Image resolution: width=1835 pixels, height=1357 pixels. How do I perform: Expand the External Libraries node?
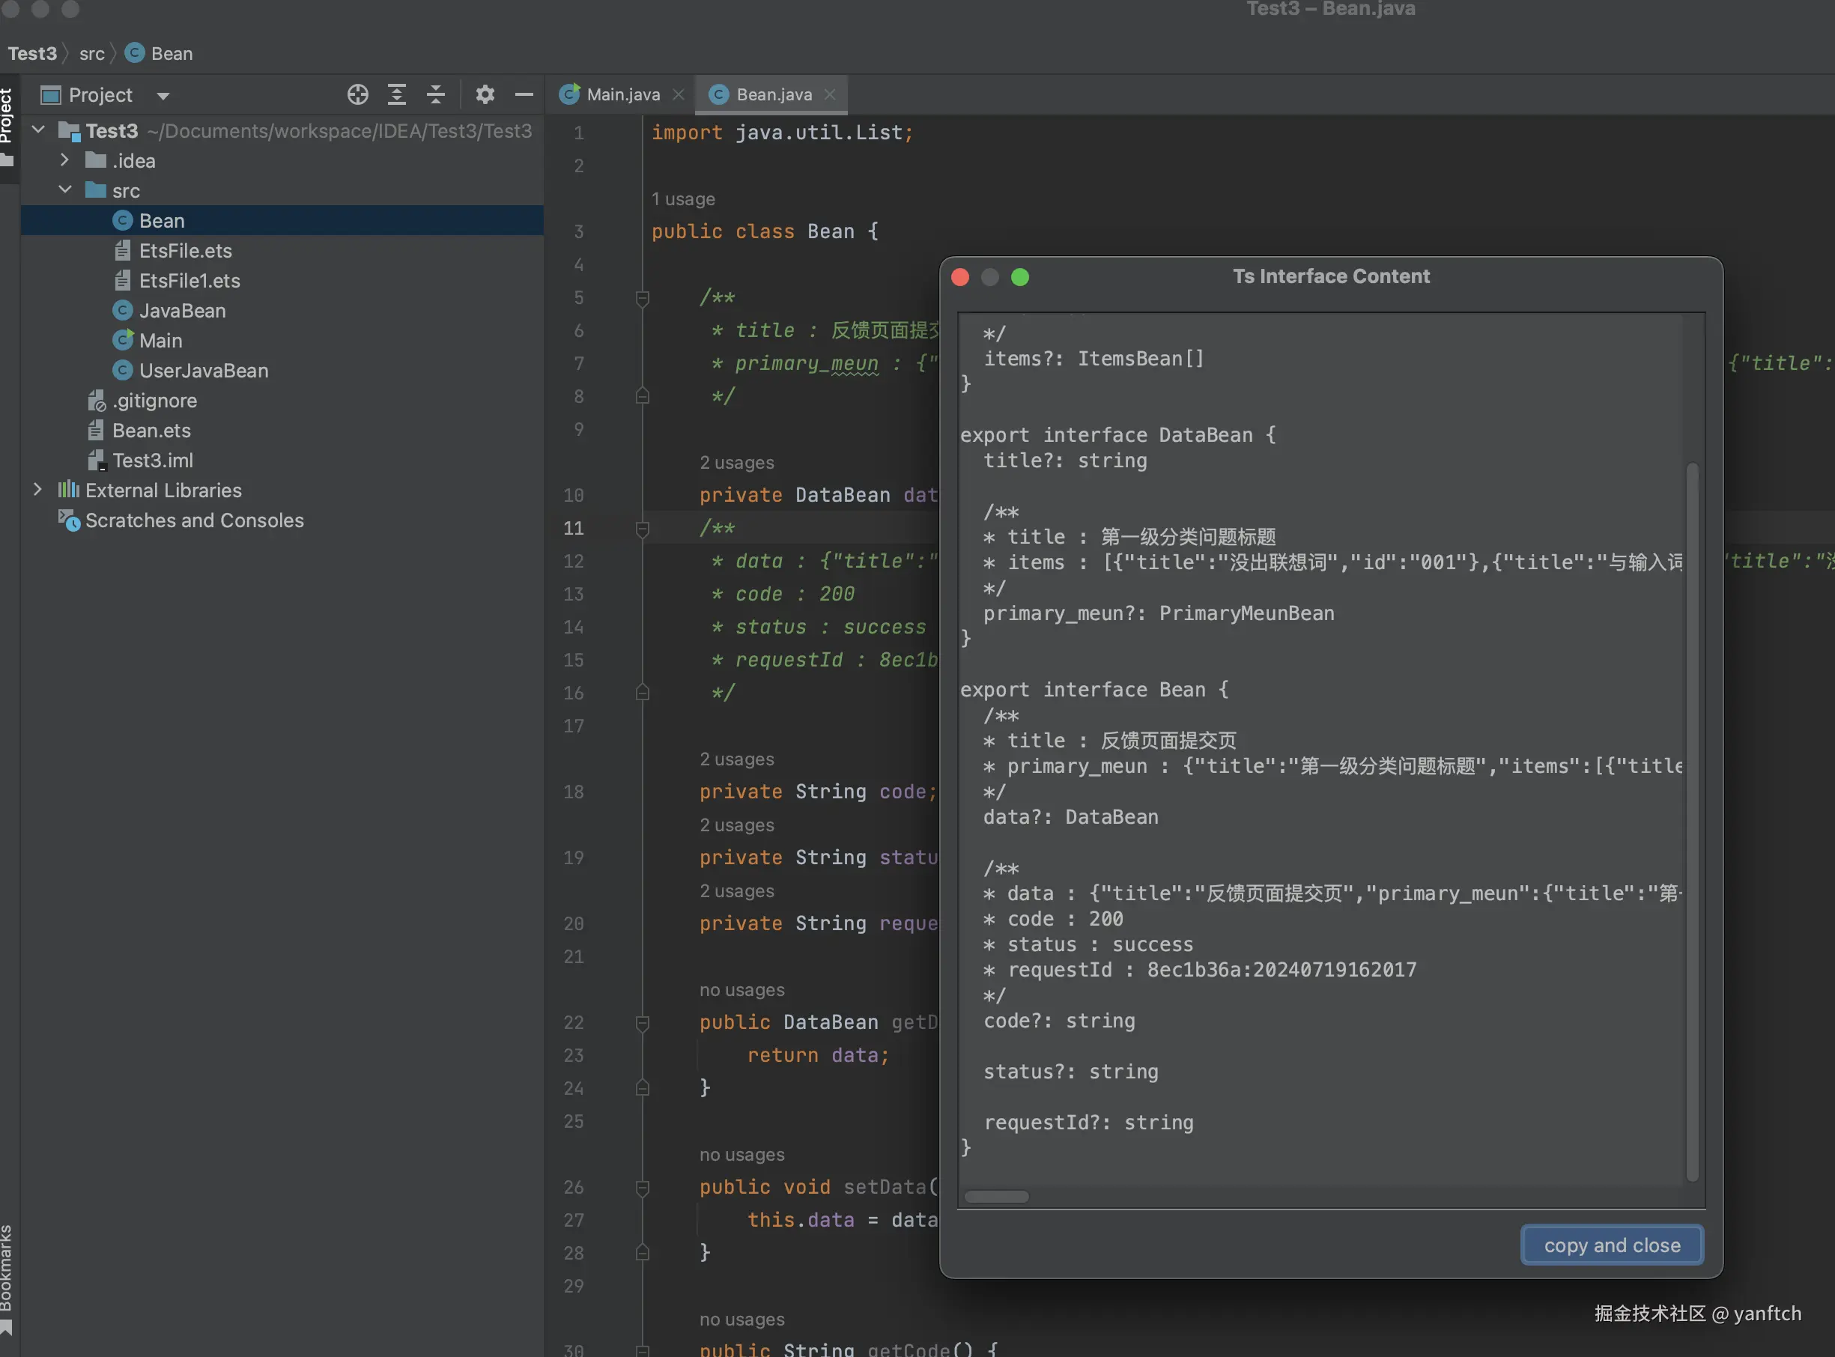(x=37, y=491)
